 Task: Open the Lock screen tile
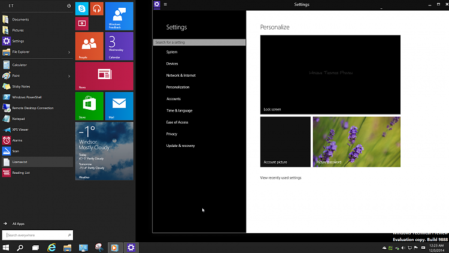(330, 74)
